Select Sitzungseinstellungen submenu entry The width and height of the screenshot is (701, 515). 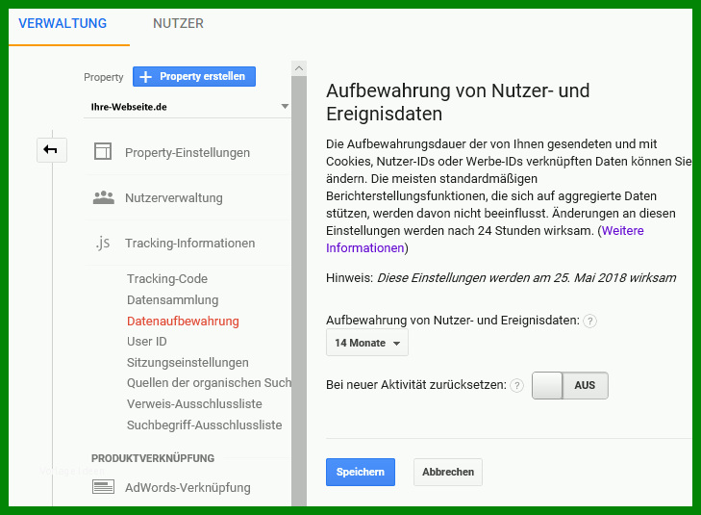tap(188, 362)
